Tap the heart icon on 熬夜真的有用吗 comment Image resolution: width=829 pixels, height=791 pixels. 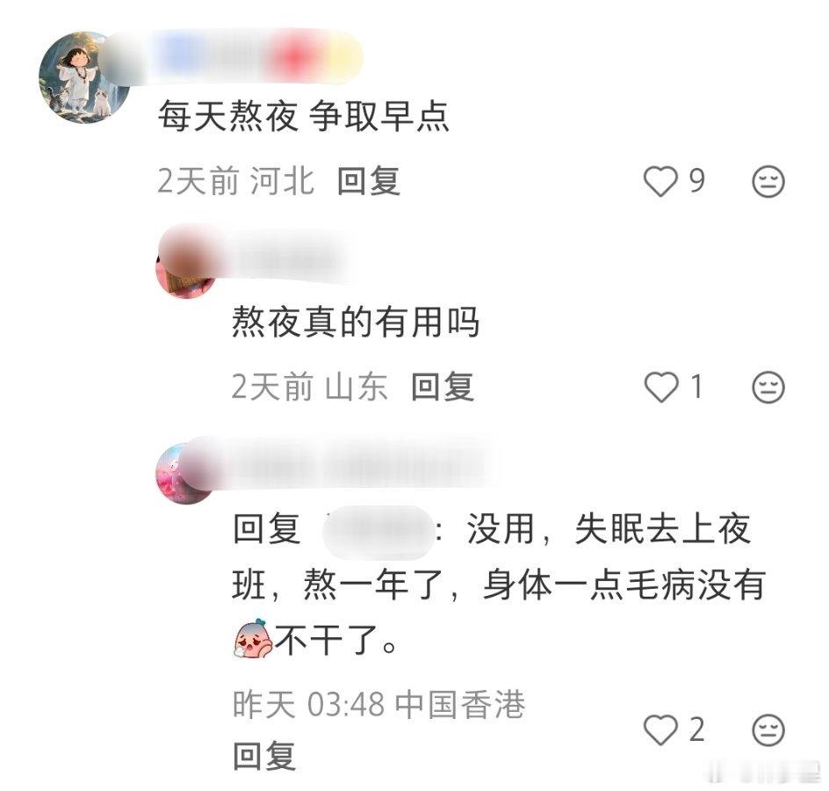[x=661, y=387]
